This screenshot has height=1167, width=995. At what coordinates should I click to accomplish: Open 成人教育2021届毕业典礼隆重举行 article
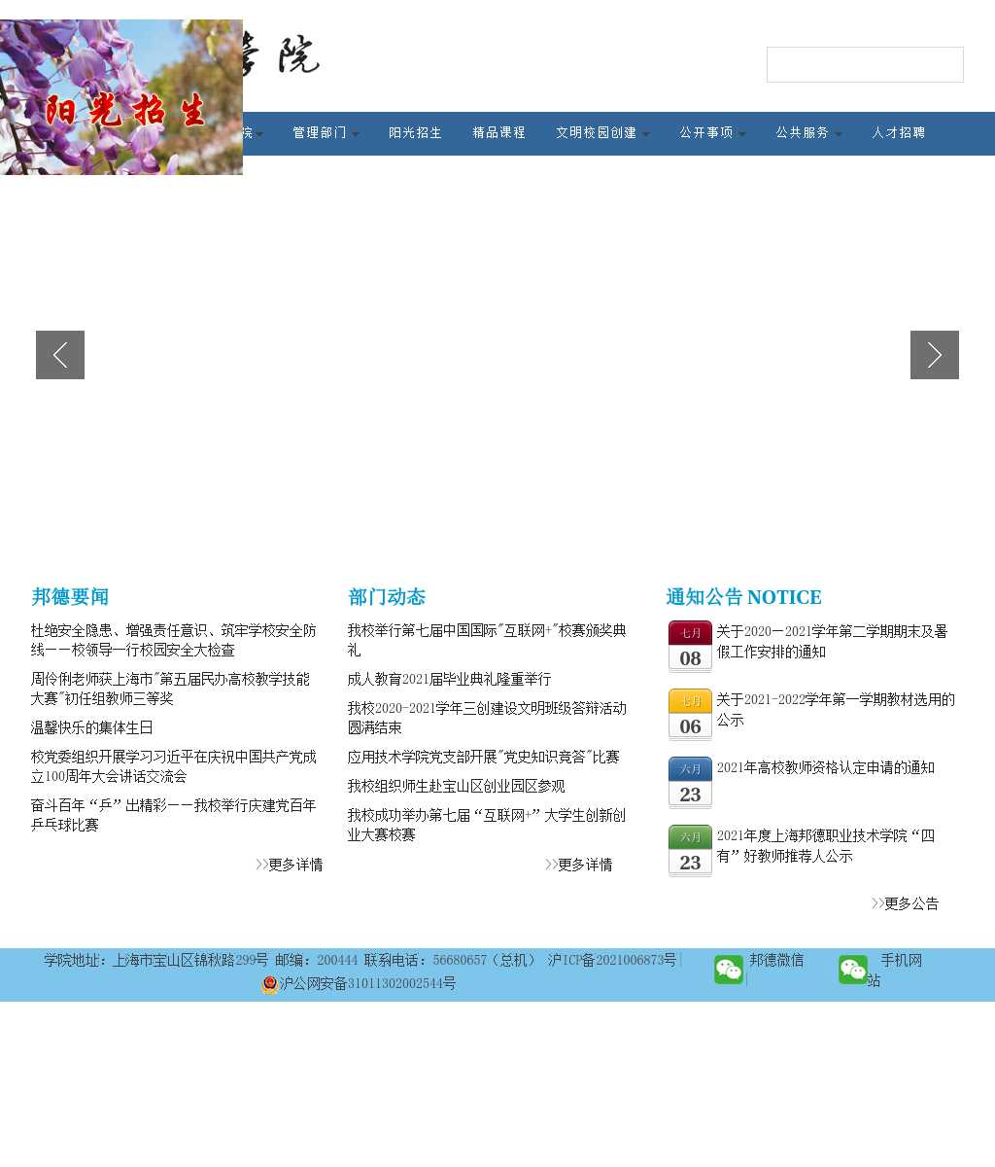point(450,680)
